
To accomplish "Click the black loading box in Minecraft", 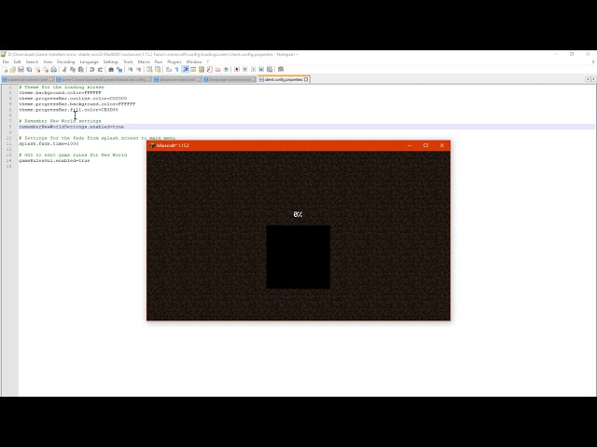I will (x=298, y=257).
